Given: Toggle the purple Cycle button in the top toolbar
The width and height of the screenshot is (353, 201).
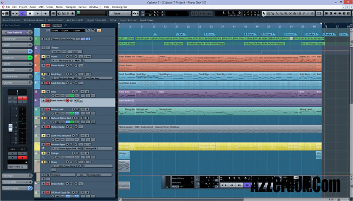Looking at the screenshot, I should point(22,14).
